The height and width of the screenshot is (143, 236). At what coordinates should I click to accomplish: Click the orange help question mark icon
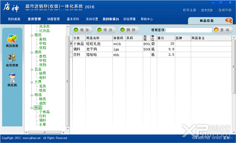pyautogui.click(x=229, y=20)
